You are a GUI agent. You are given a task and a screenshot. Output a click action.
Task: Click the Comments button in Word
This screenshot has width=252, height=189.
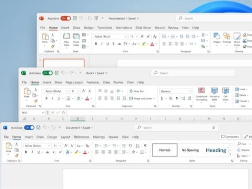coord(230,137)
